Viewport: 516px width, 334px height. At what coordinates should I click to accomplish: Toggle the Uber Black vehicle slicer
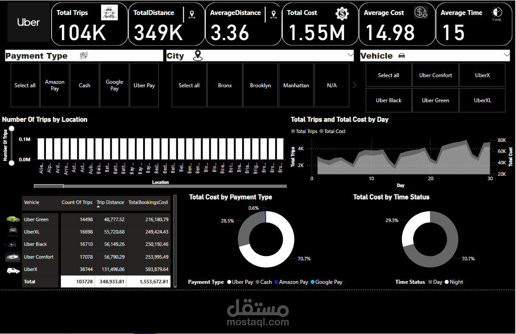389,100
